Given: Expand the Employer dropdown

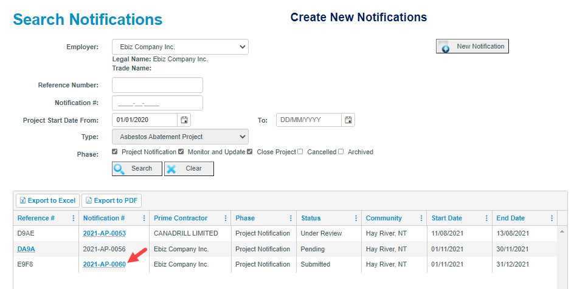Looking at the screenshot, I should (x=180, y=47).
